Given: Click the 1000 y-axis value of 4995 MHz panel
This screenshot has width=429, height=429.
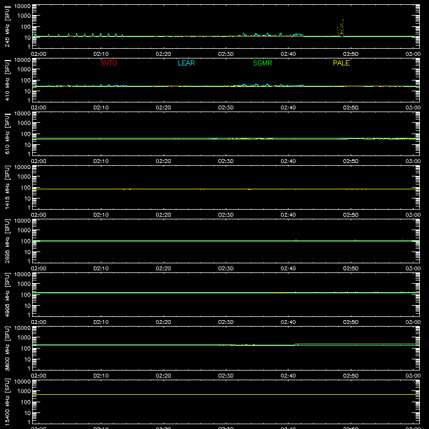Looking at the screenshot, I should 24,284.
